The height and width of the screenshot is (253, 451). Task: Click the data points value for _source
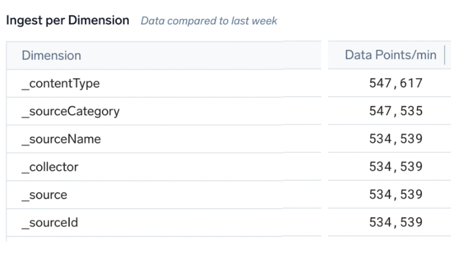coord(395,195)
